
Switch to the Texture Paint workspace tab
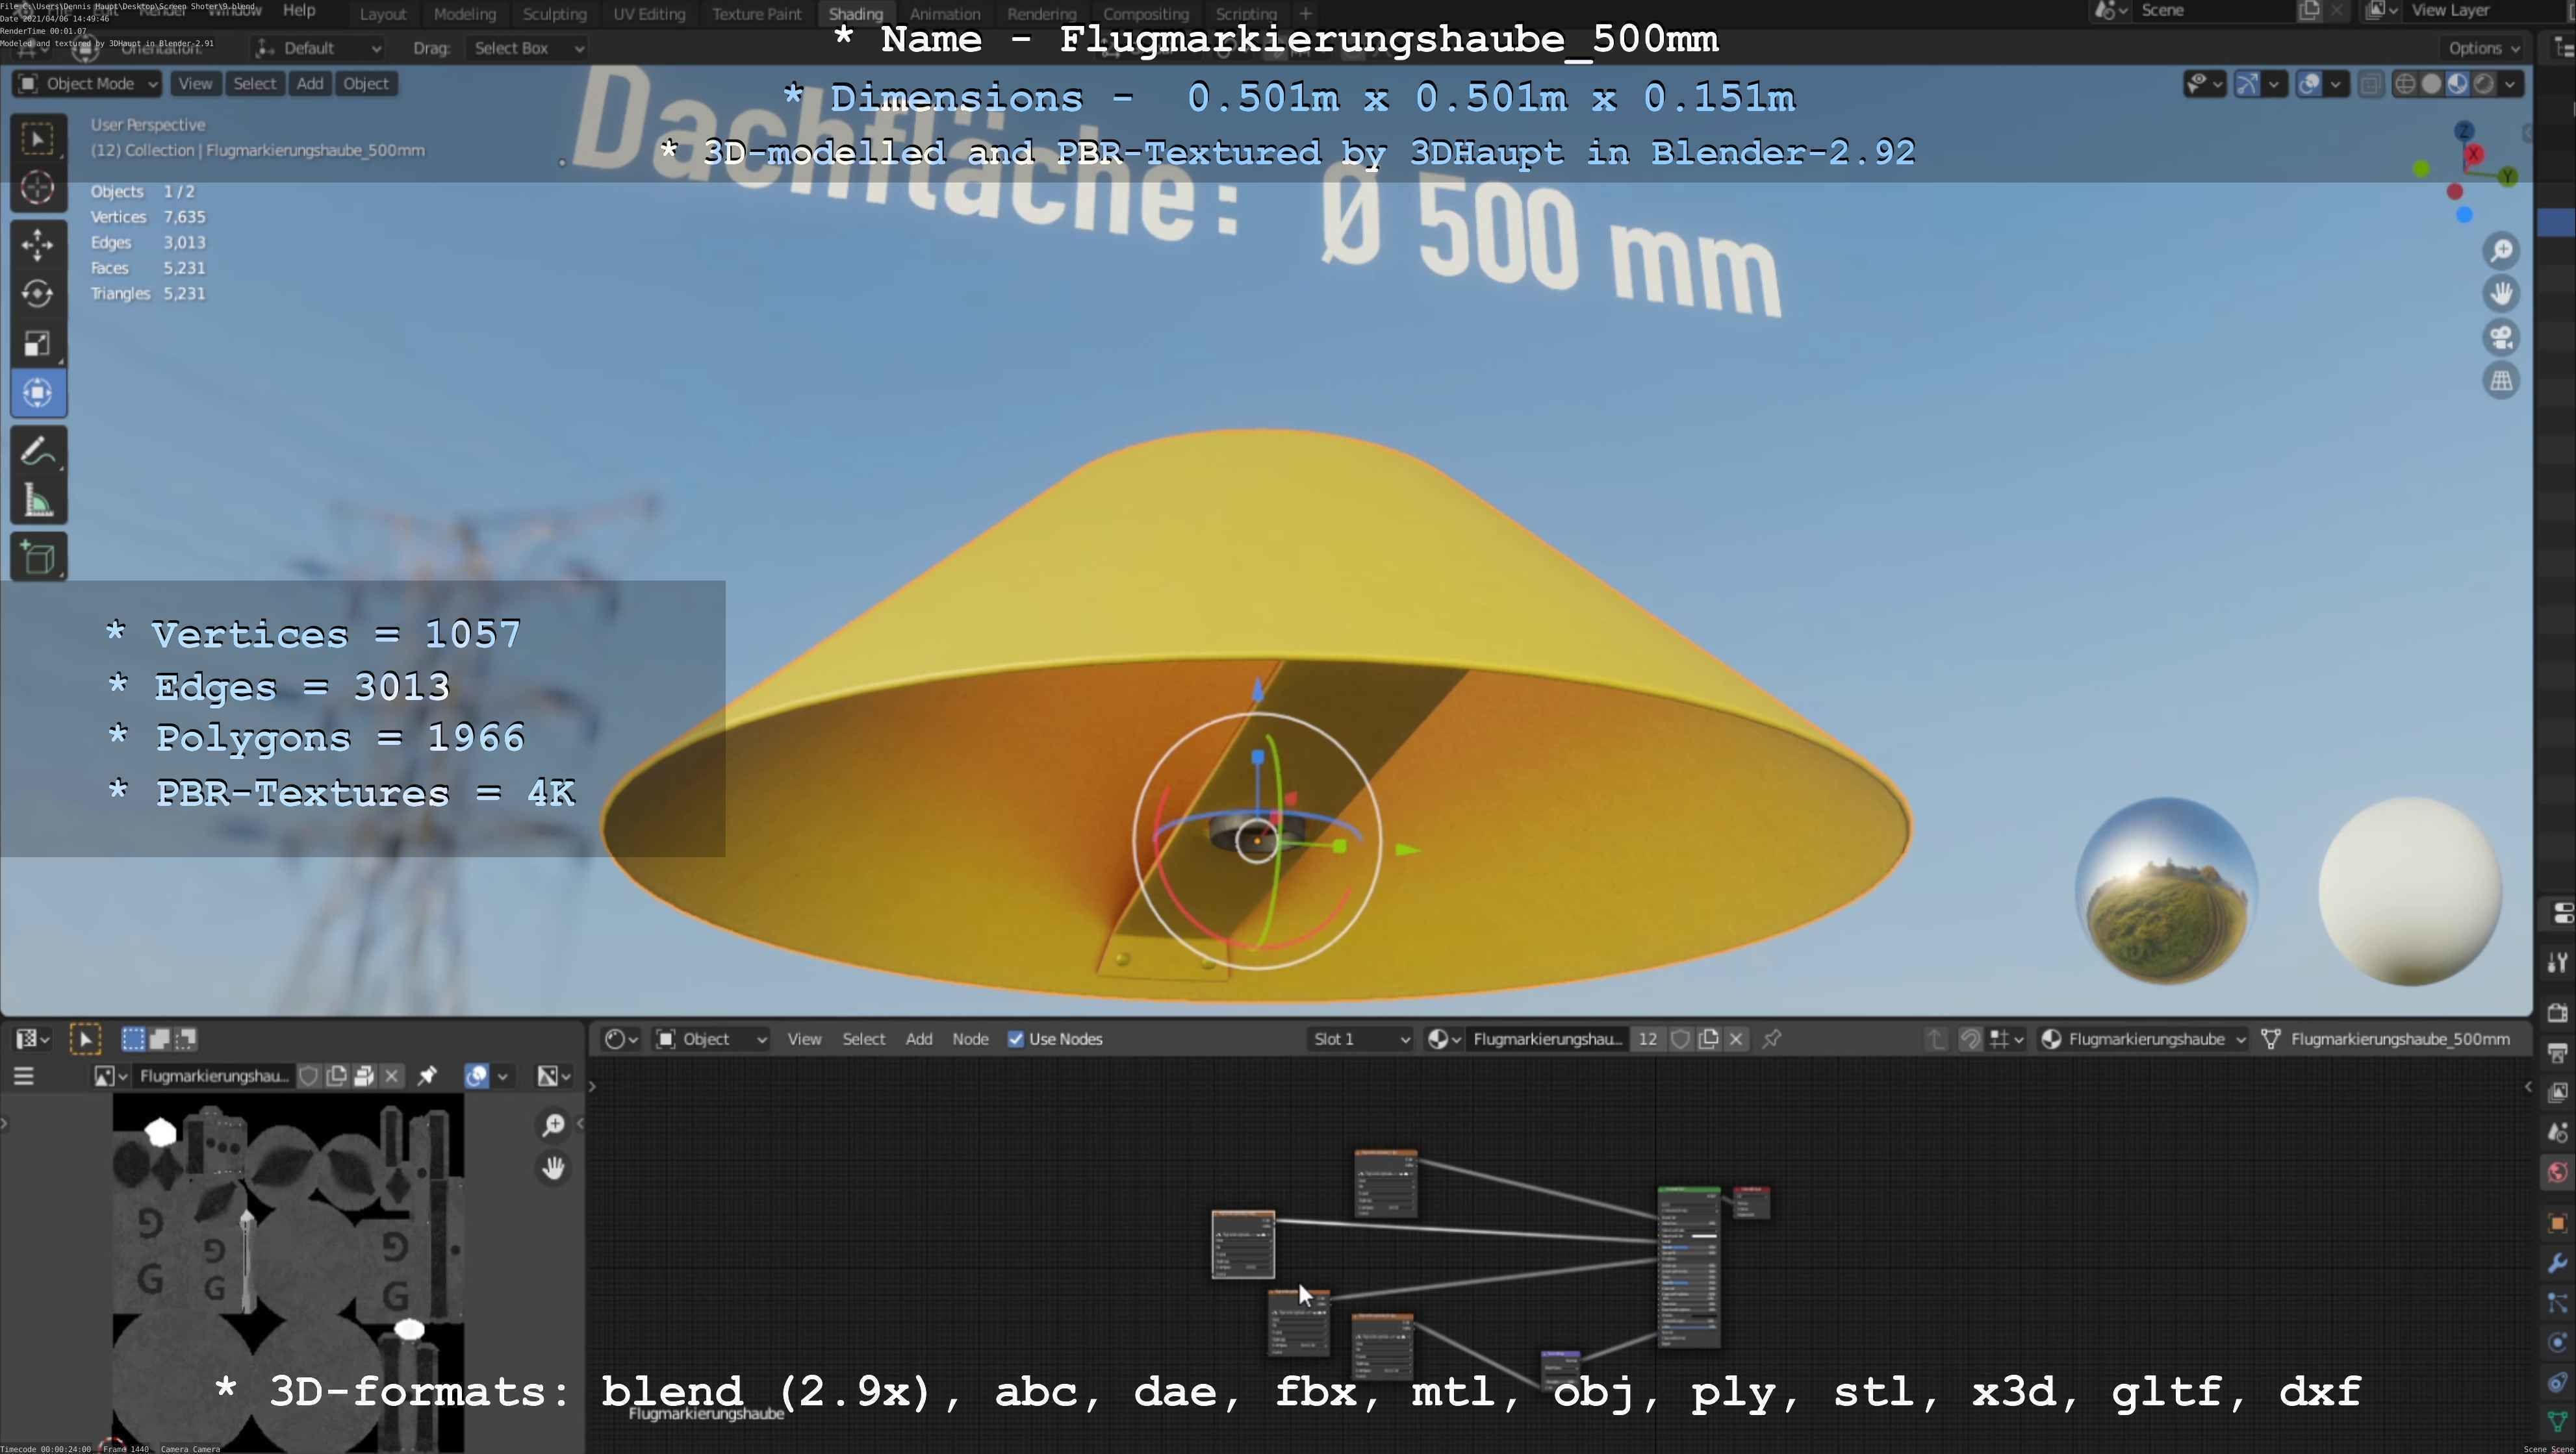pos(757,14)
